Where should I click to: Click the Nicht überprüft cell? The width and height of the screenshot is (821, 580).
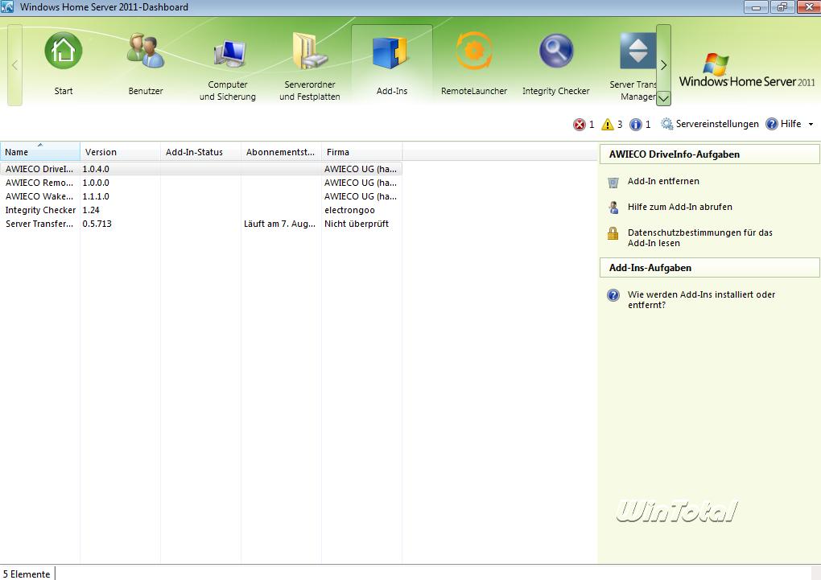(357, 224)
